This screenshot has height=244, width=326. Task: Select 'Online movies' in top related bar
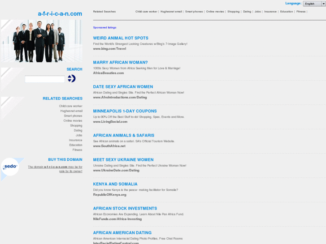tap(215, 12)
